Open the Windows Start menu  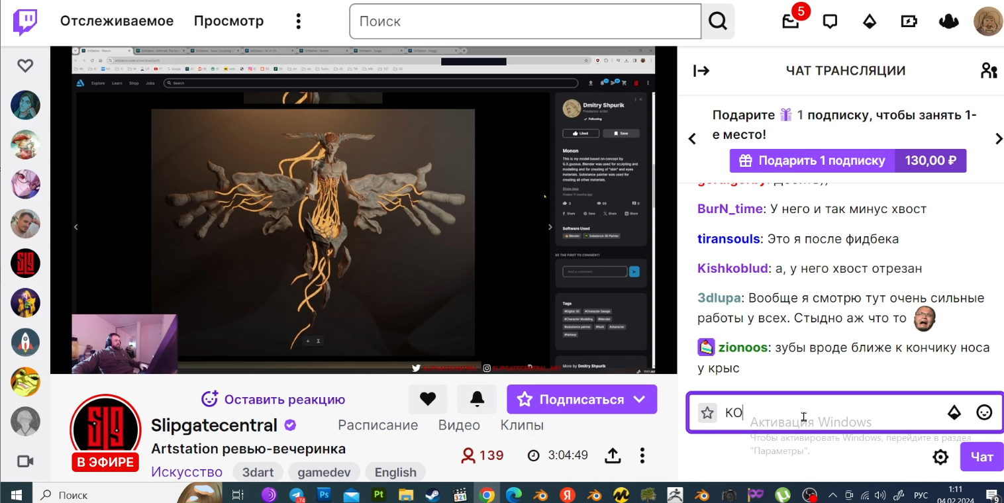coord(16,494)
